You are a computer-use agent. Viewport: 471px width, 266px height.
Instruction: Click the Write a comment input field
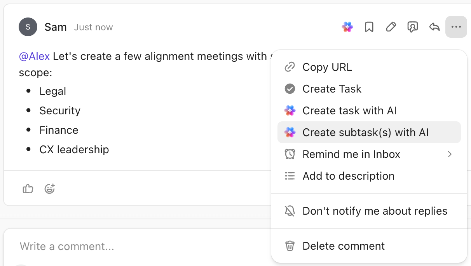tap(67, 246)
